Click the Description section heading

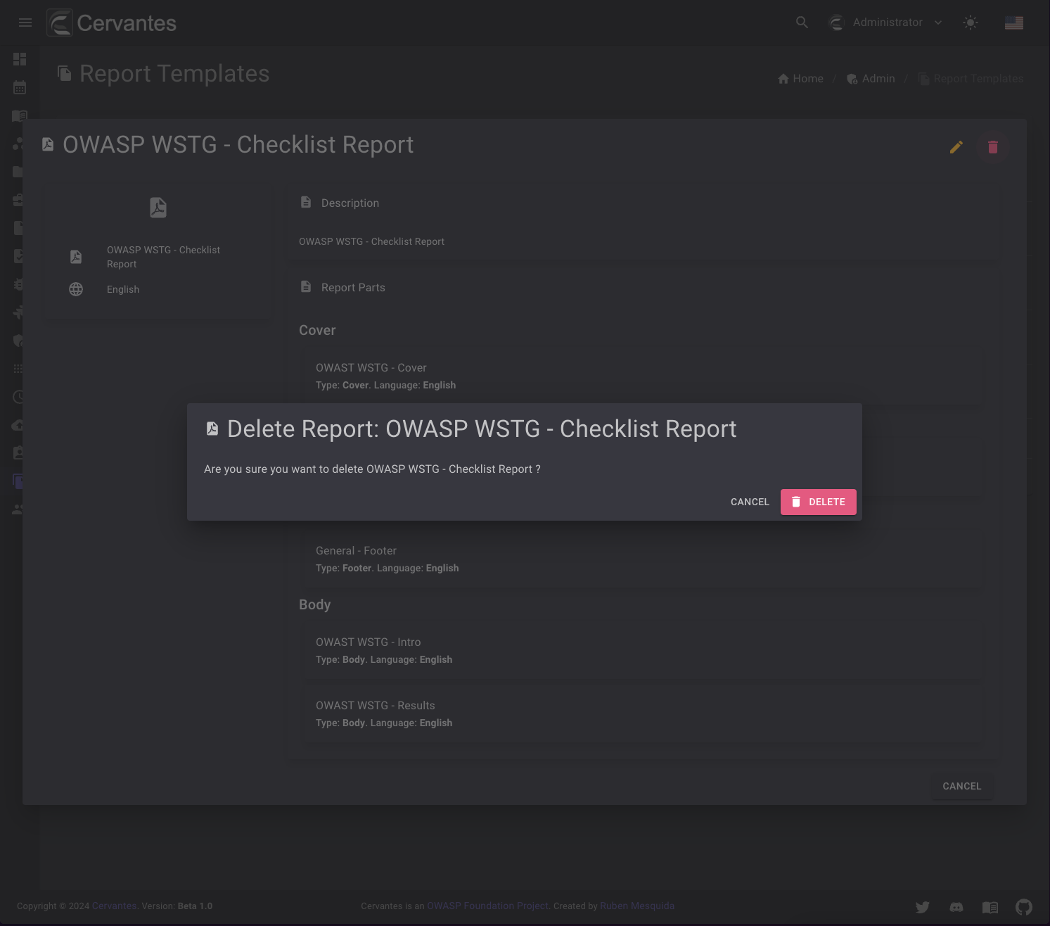(x=350, y=203)
